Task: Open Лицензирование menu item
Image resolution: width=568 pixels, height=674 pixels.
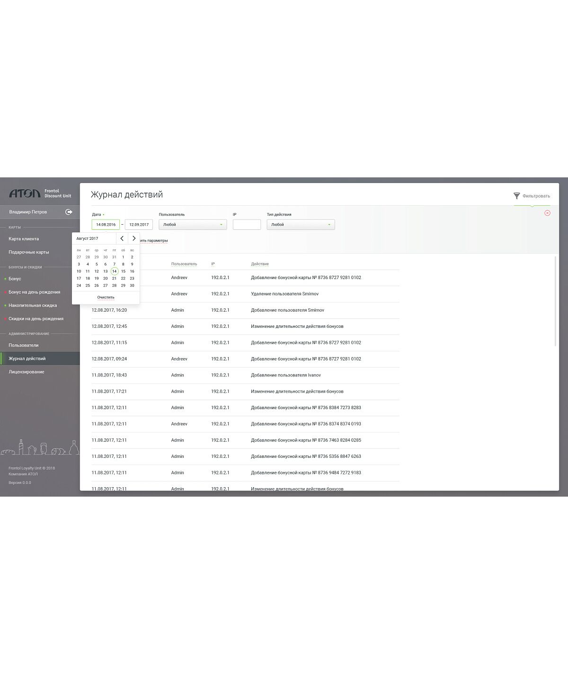Action: coord(27,372)
